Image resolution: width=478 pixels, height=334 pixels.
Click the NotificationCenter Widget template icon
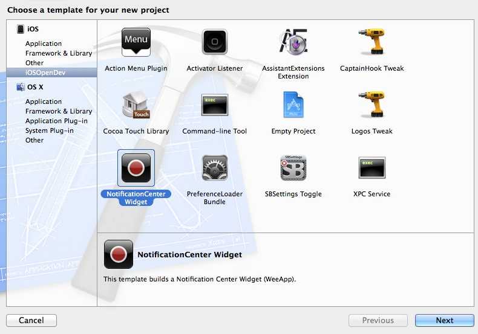(x=136, y=168)
